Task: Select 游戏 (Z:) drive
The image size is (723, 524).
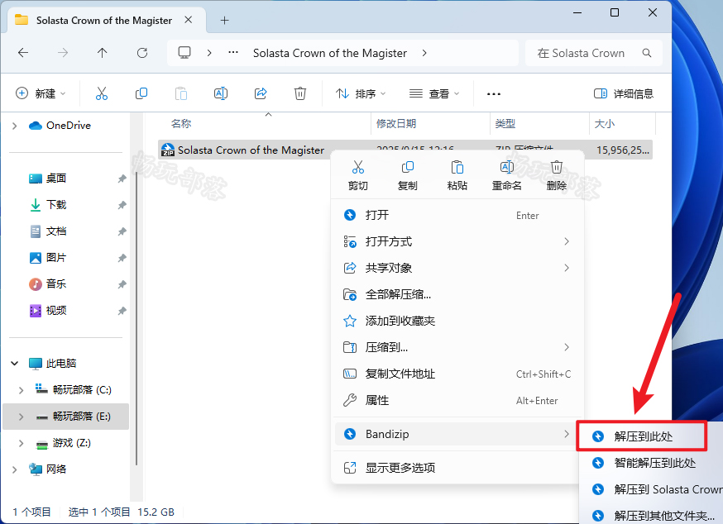Action: [x=71, y=443]
